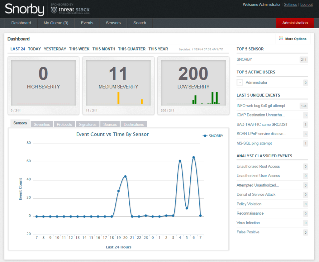This screenshot has height=262, width=319.
Task: Open Unauthorized User Access classification
Action: 258,176
